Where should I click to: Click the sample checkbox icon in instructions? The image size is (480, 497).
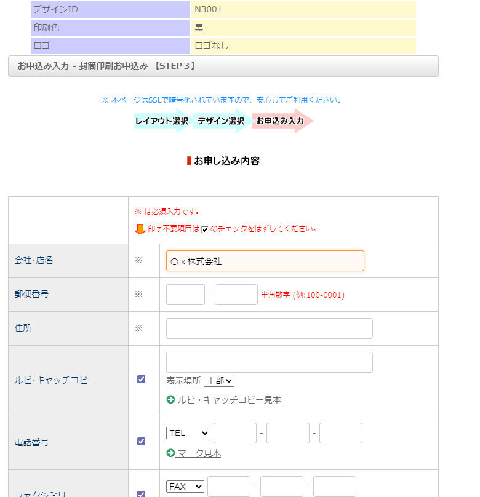coord(205,229)
